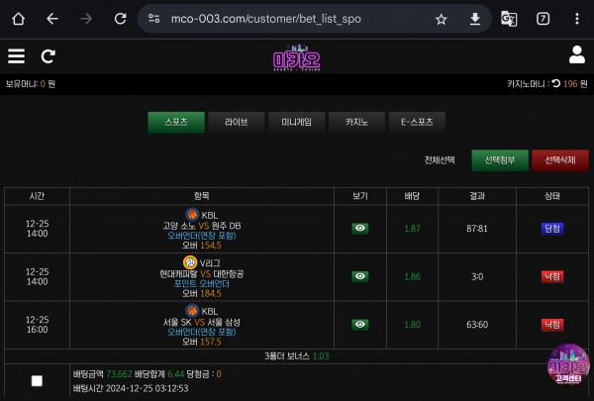This screenshot has height=401, width=594.
Task: Switch to the 라이브 tab
Action: (x=237, y=122)
